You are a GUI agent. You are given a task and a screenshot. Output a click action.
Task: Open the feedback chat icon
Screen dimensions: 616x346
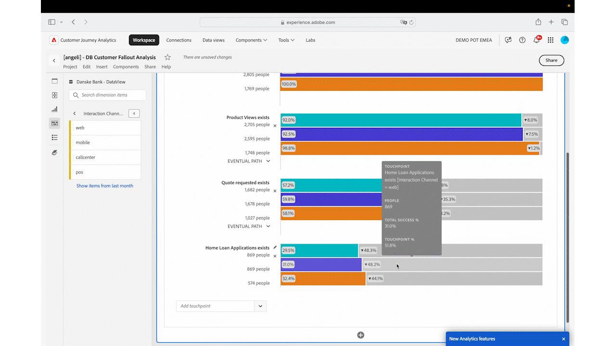[x=508, y=40]
